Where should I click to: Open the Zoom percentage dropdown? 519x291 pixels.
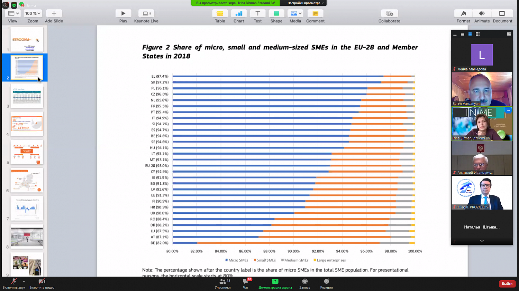coord(33,13)
